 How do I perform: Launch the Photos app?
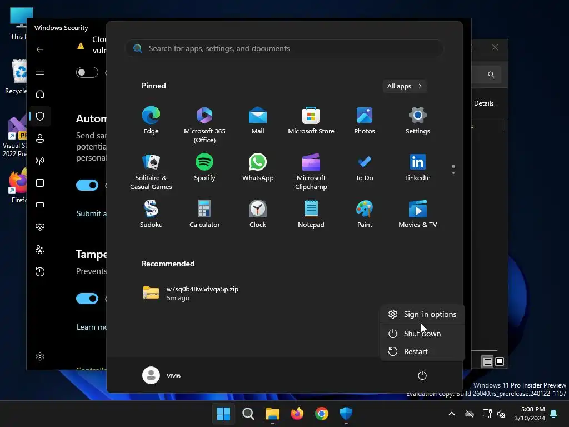(365, 121)
